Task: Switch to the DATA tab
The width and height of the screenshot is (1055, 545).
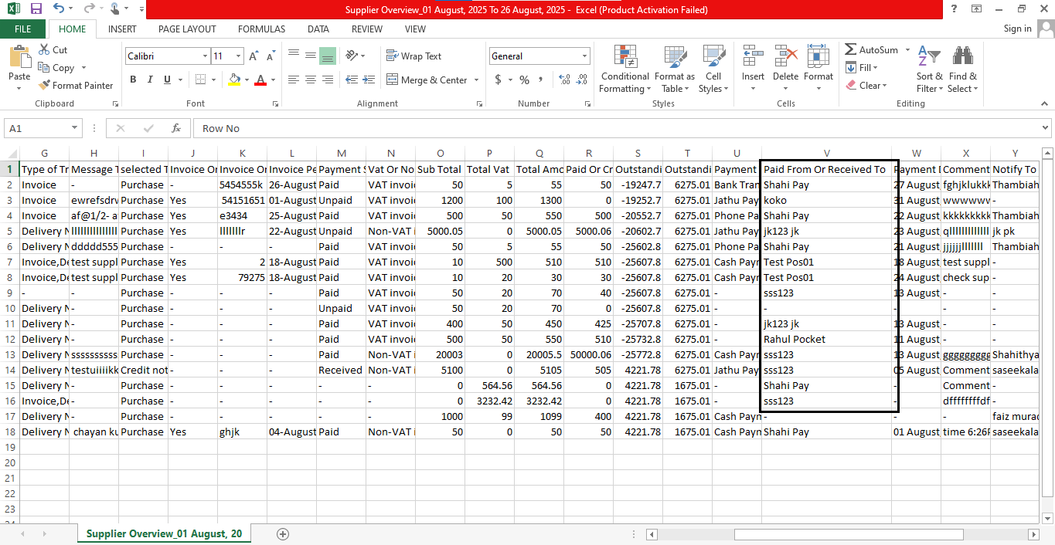Action: tap(318, 29)
